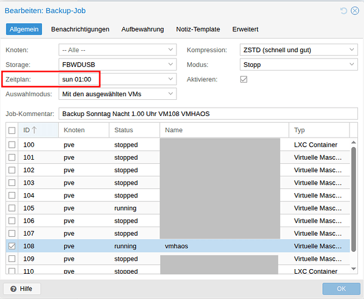Switch to Benachrichtigungen tab

click(80, 29)
